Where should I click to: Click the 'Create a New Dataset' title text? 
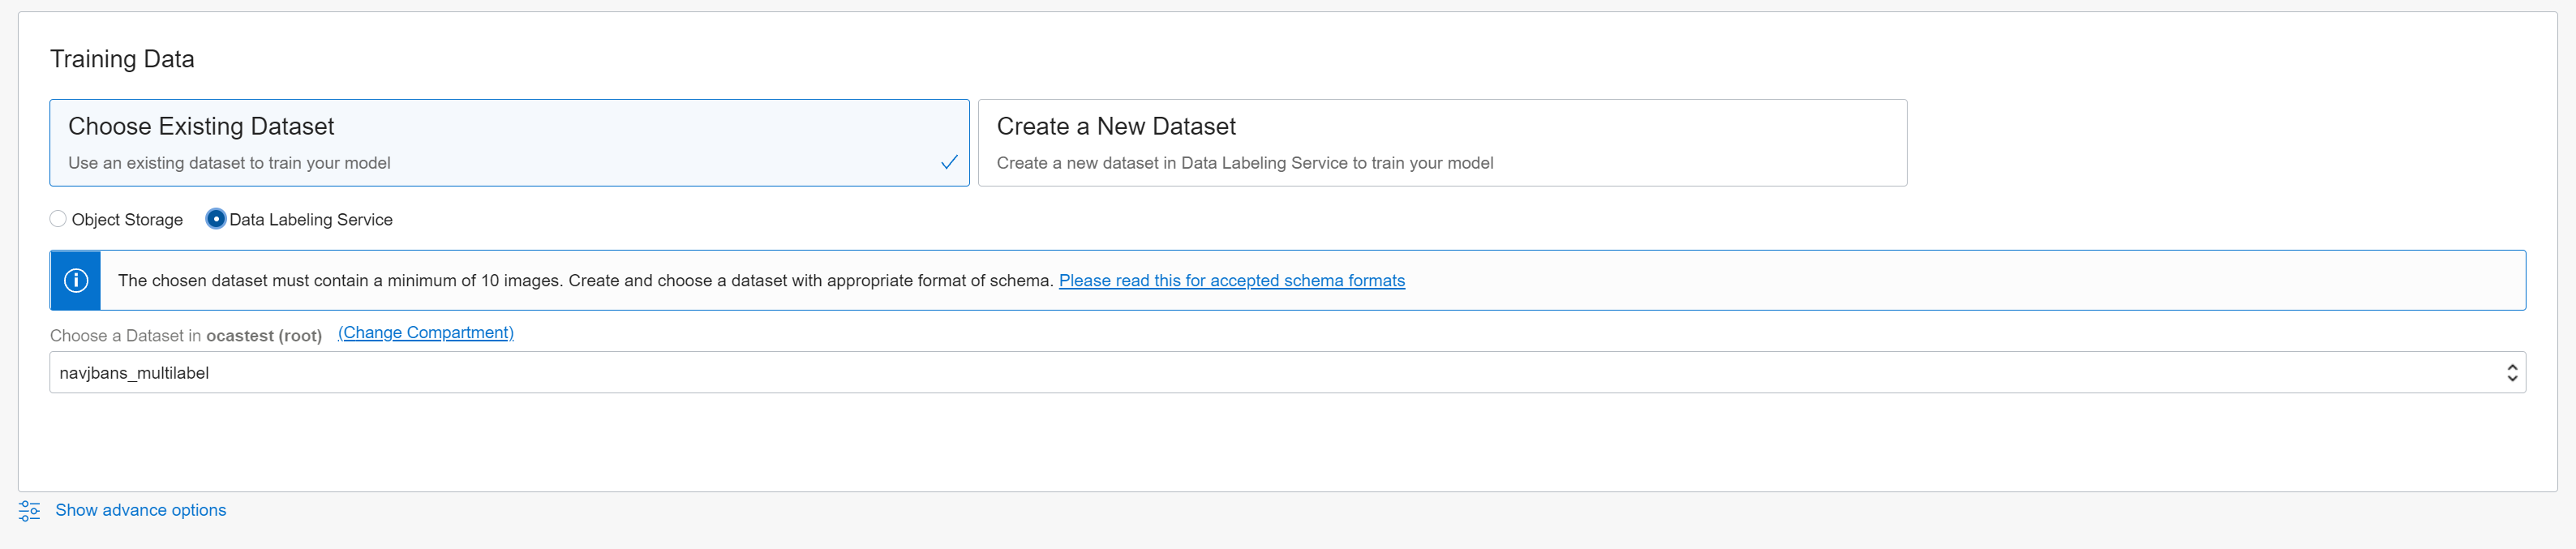pyautogui.click(x=1115, y=127)
